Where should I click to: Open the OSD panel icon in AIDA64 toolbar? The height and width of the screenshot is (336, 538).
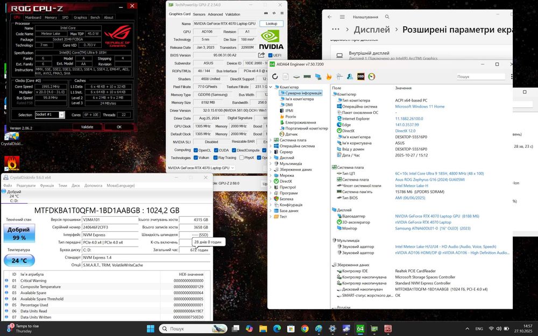tap(360, 76)
